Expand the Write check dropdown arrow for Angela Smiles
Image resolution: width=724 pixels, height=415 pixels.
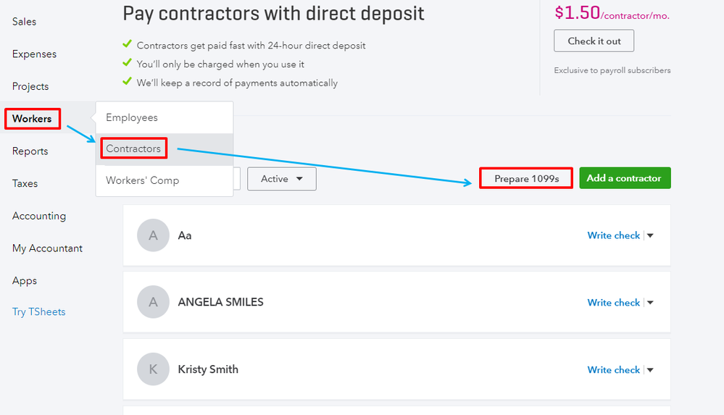pos(650,303)
